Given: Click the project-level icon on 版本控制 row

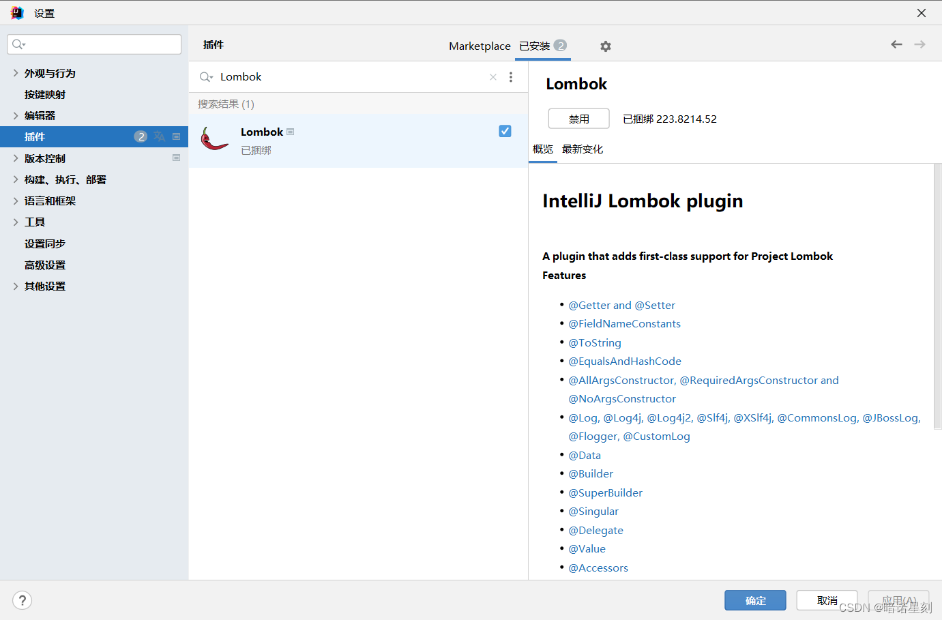Looking at the screenshot, I should coord(176,158).
